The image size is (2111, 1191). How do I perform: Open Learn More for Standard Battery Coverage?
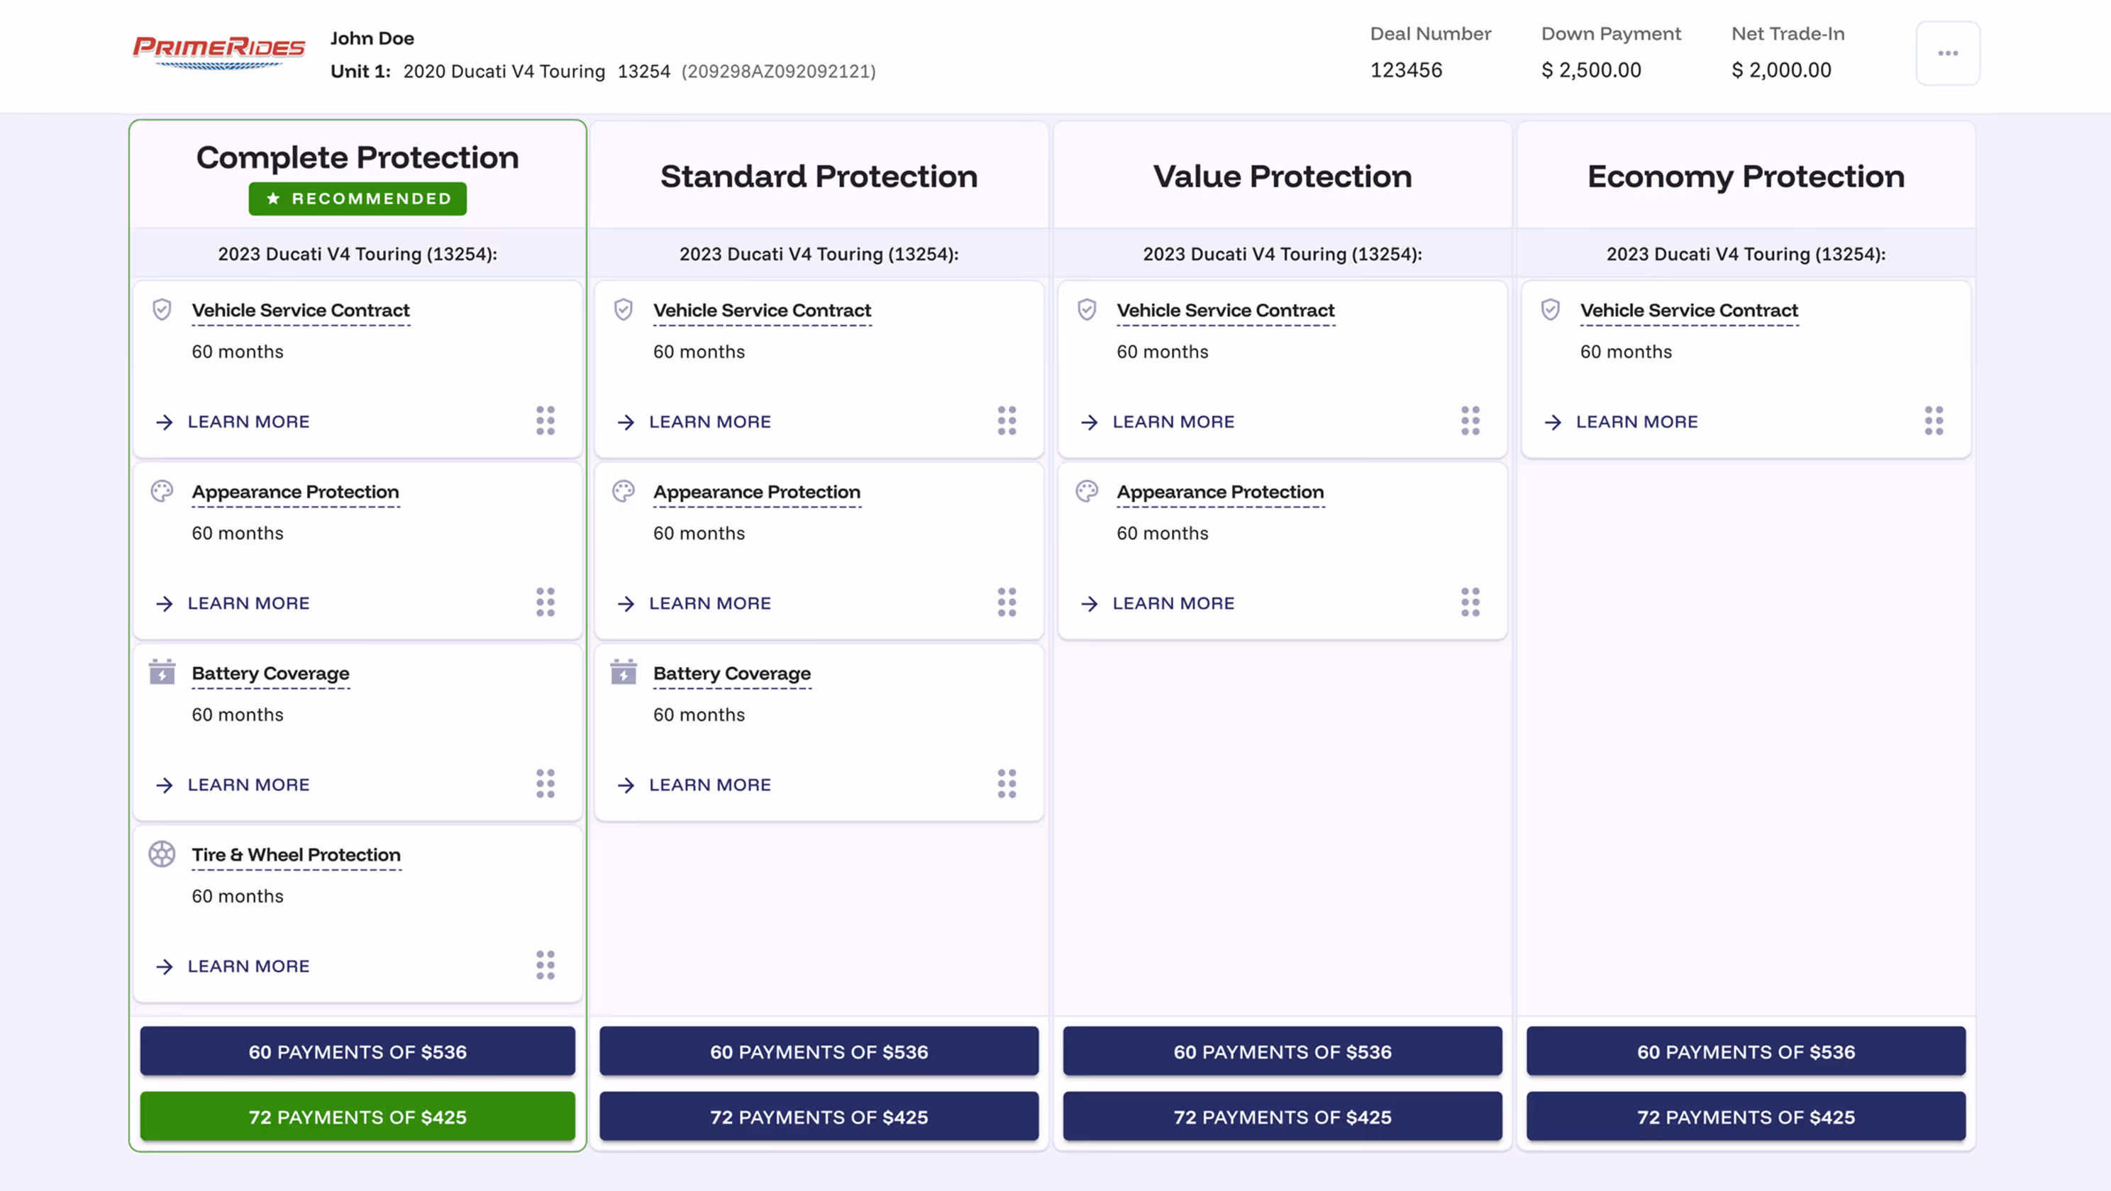tap(709, 785)
